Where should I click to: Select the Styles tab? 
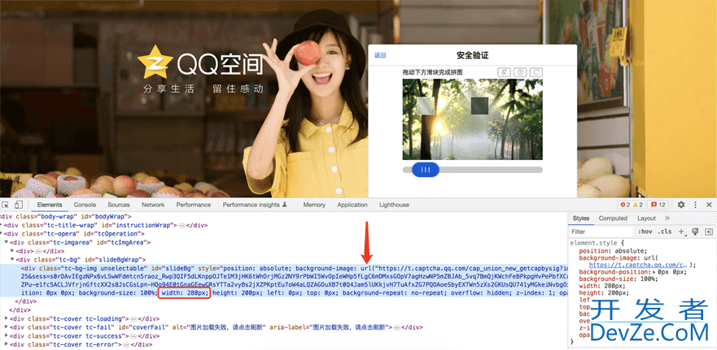[581, 218]
